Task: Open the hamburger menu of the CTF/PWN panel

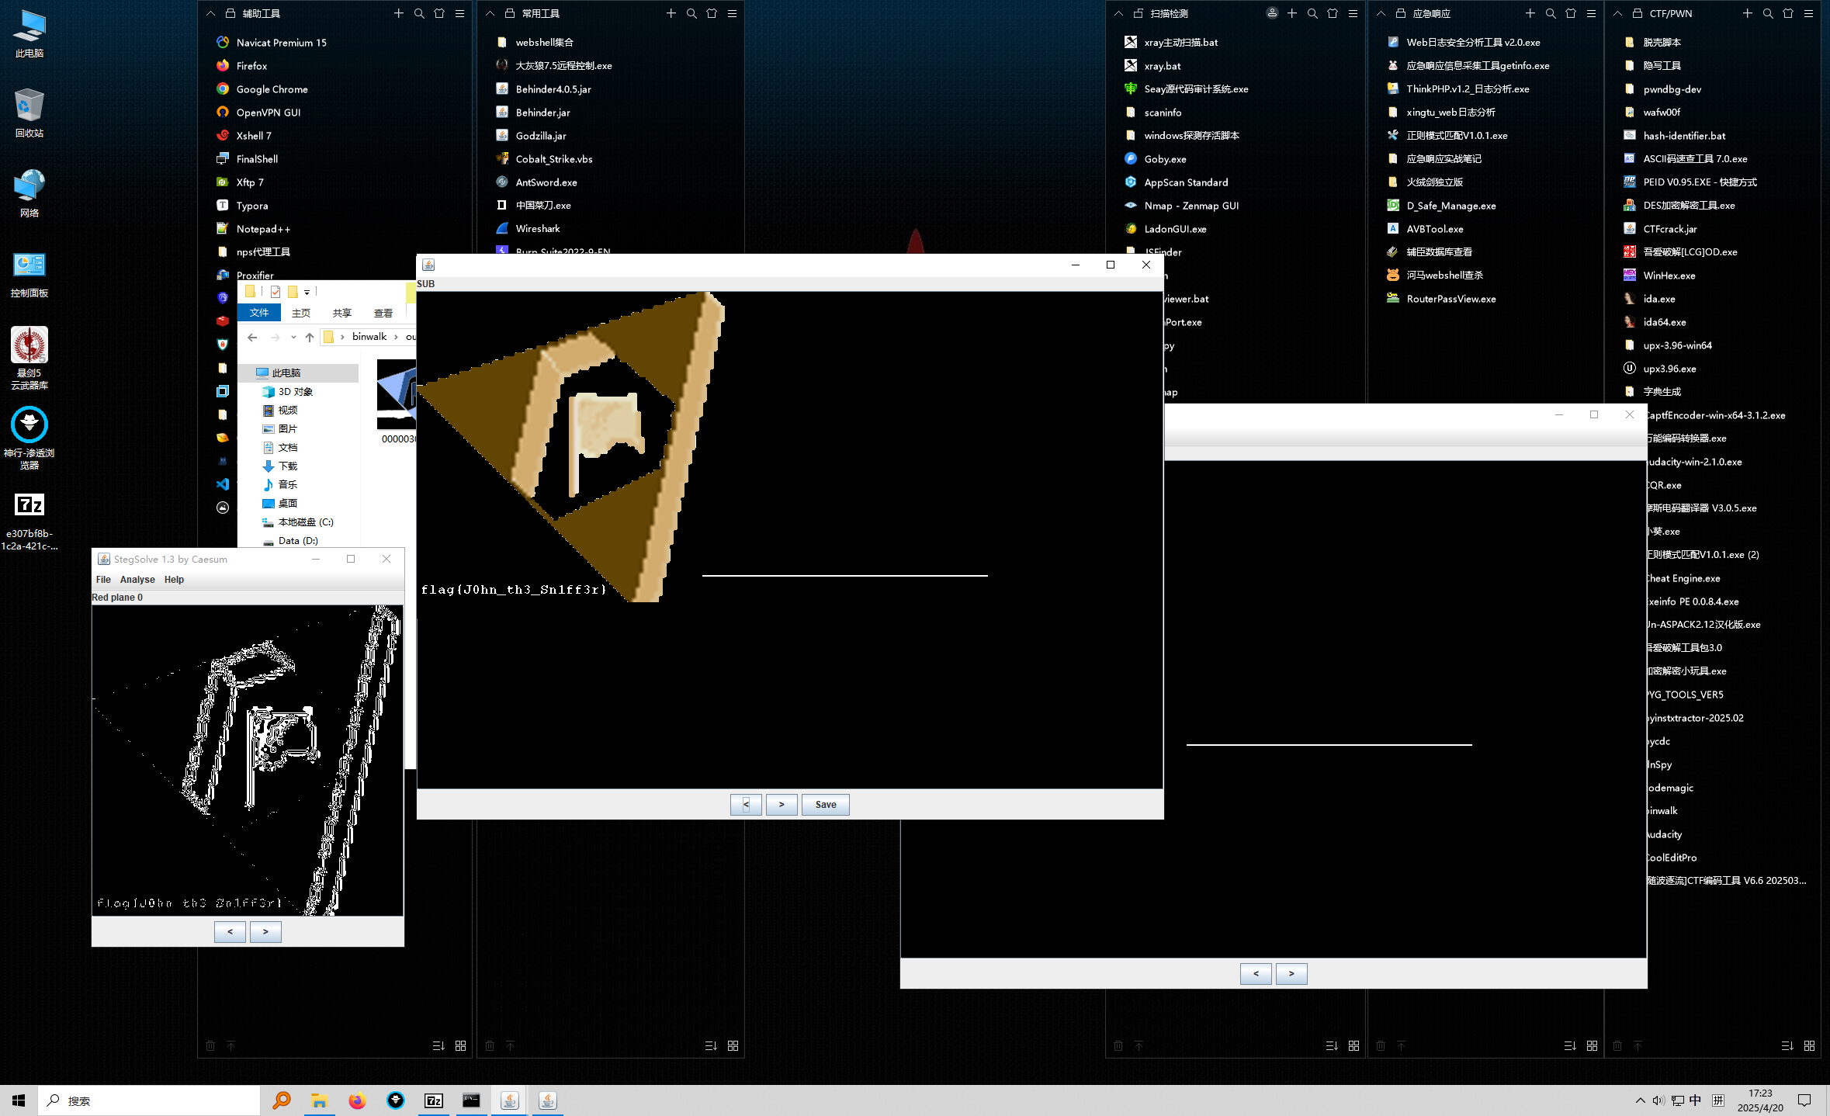Action: pos(1808,13)
